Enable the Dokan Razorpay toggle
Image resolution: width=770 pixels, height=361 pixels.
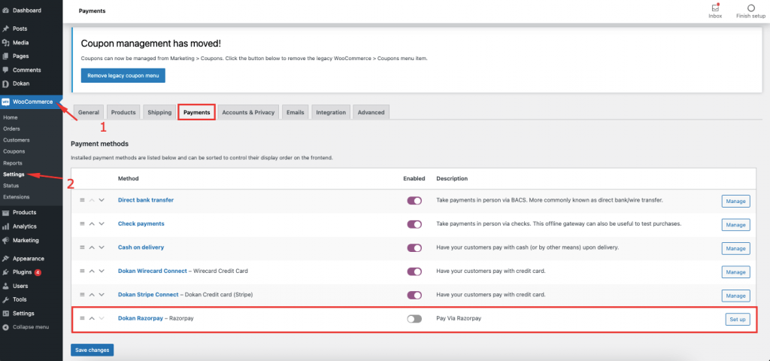[x=414, y=319]
